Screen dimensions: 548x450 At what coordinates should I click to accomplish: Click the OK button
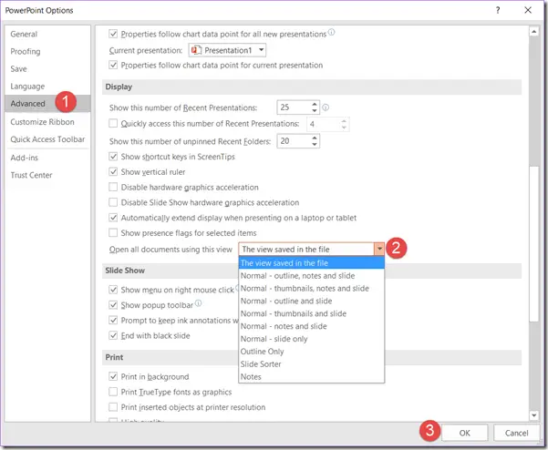coord(464,433)
